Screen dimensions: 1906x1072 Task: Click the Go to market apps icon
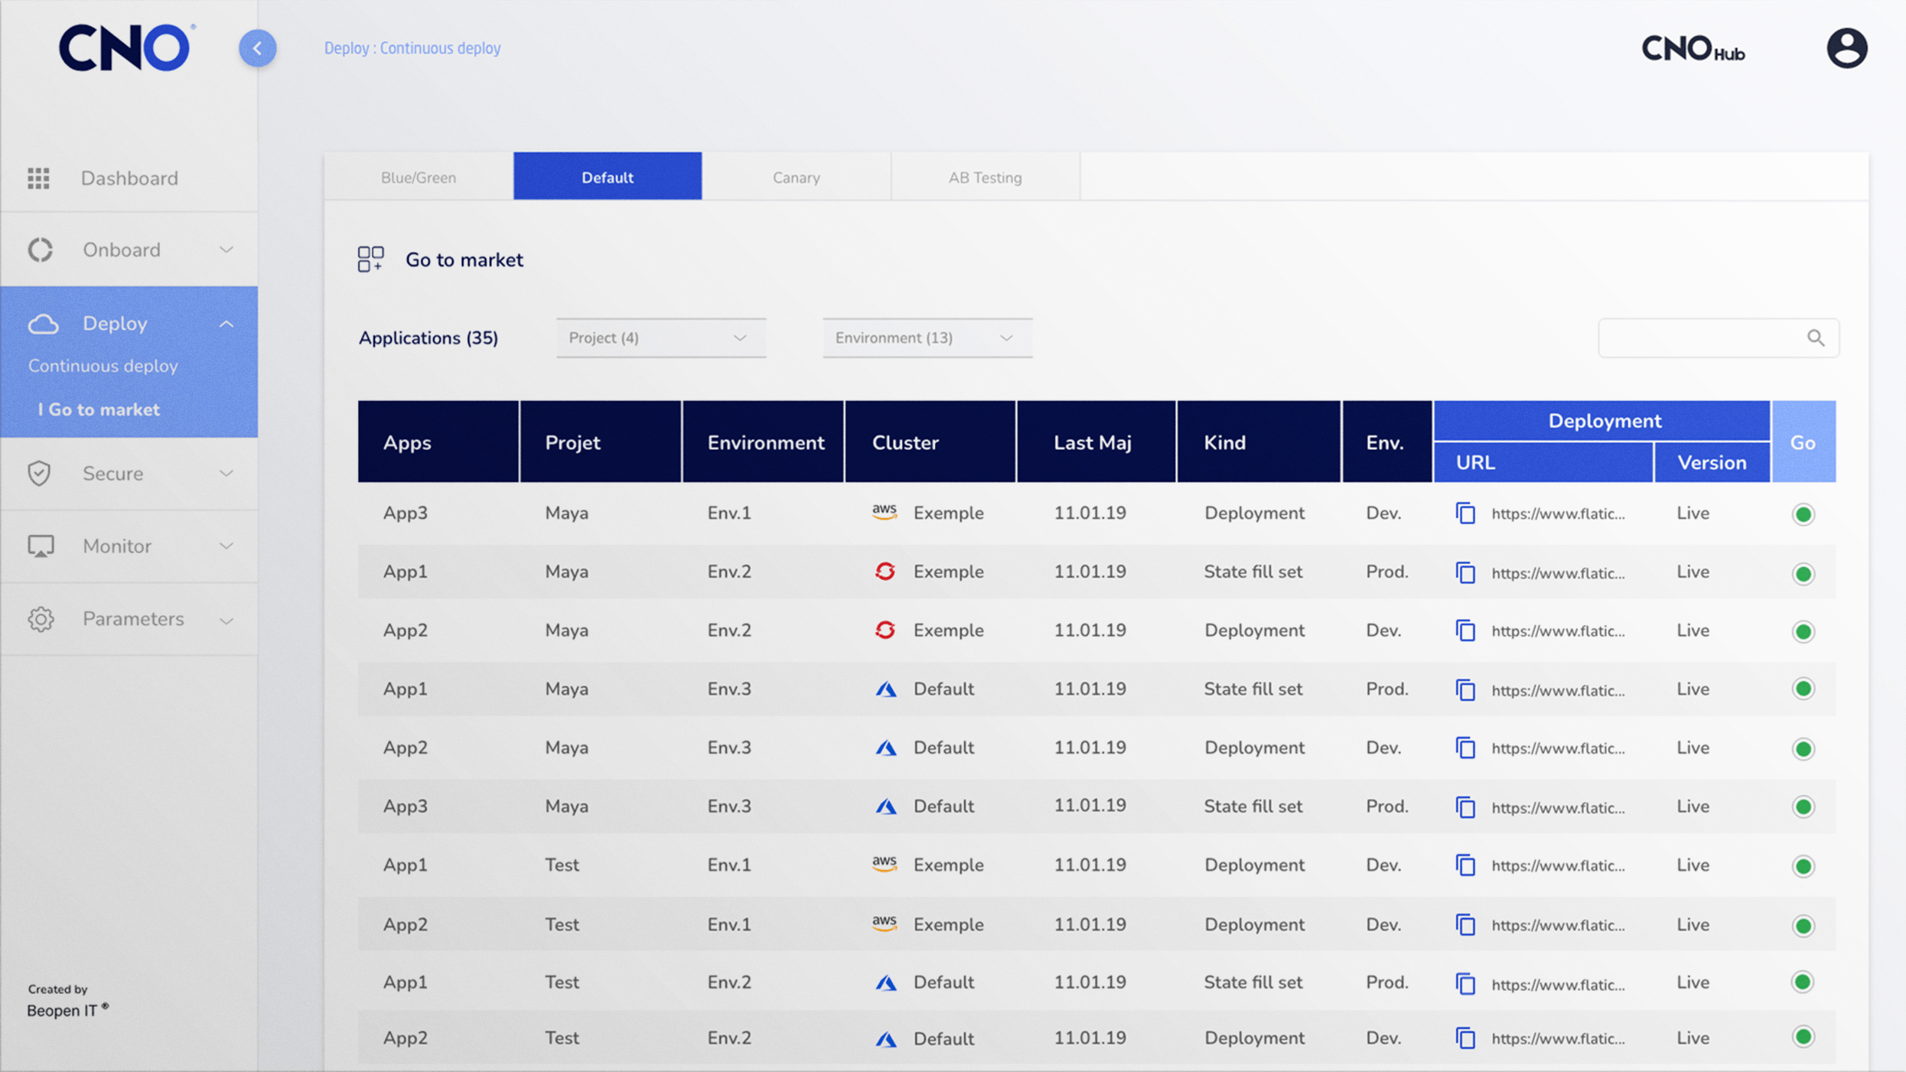click(370, 259)
